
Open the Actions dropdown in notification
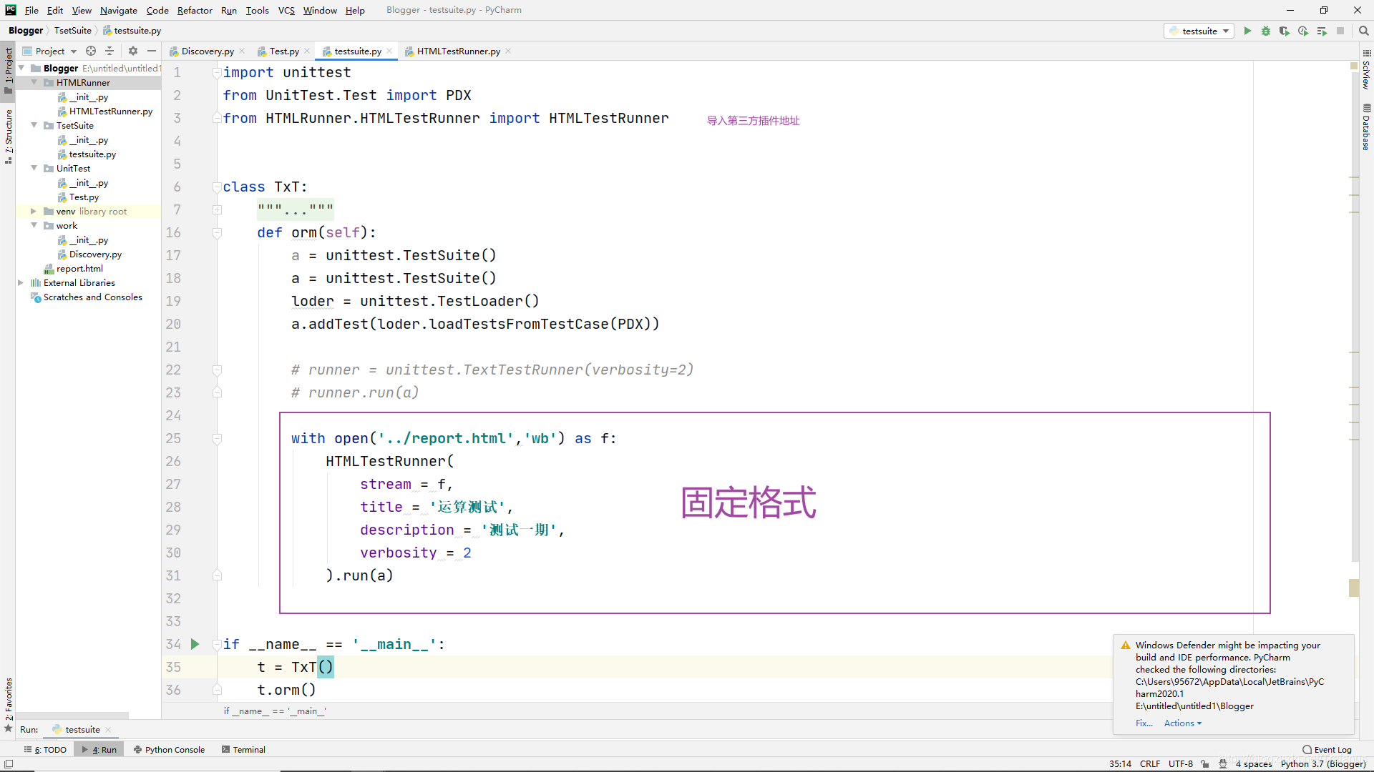point(1183,723)
